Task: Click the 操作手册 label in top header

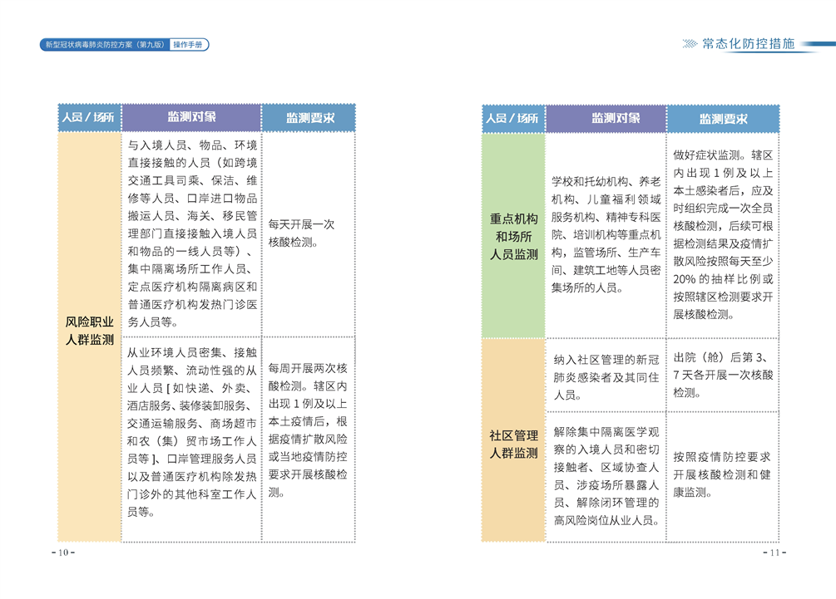Action: (x=189, y=45)
